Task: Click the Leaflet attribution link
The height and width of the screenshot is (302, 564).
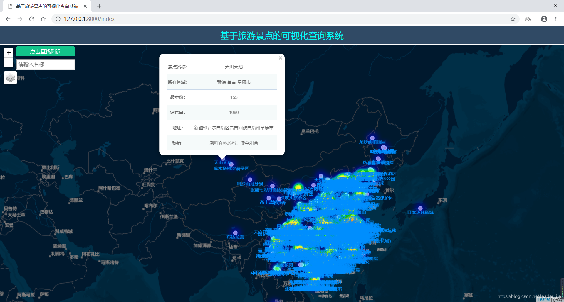Action: click(x=544, y=299)
